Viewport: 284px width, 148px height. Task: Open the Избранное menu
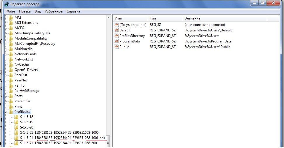pyautogui.click(x=53, y=11)
